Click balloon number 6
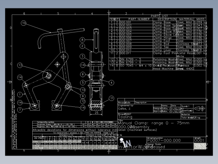 [83, 74]
